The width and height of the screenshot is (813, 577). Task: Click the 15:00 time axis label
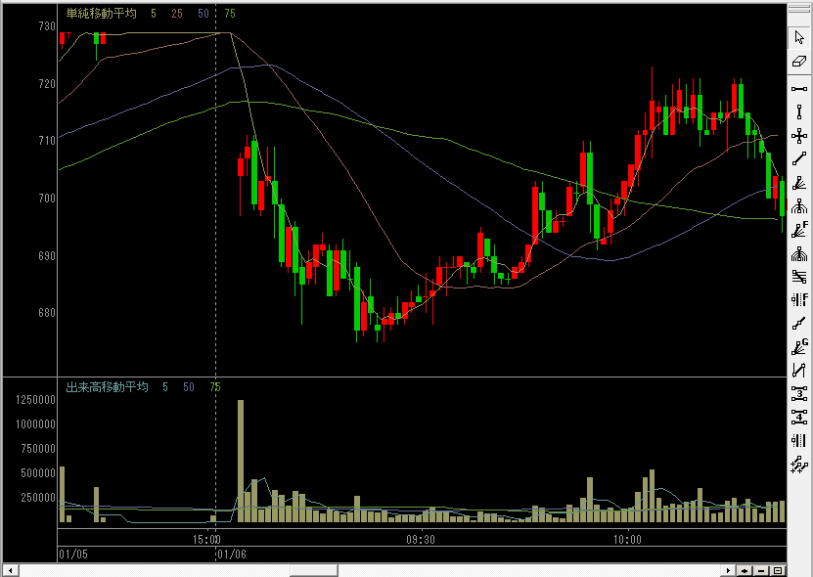(x=206, y=539)
